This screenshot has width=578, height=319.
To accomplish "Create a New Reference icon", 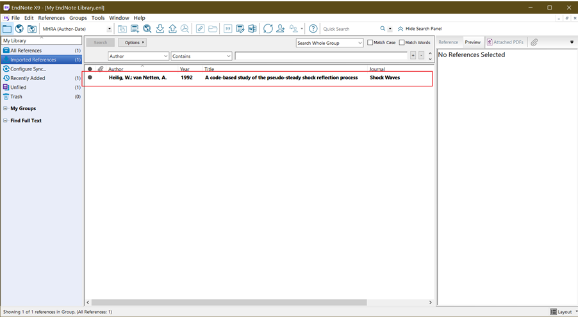I will [135, 29].
